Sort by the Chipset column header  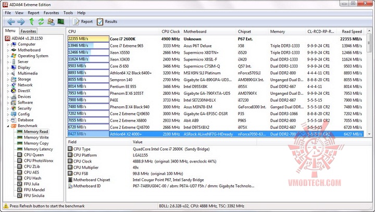252,32
